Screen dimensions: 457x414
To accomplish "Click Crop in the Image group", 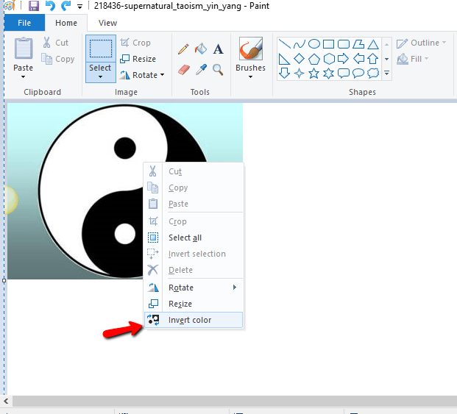I will tap(135, 43).
